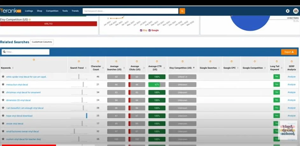Viewport: 300px width, 146px height.
Task: Star 'custom vinyl decal for teacher' keyword
Action: [x=3, y=139]
